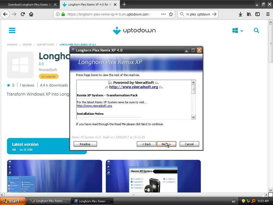The height and width of the screenshot is (205, 273).
Task: Click page vertical scrollbar down arrow
Action: [271, 190]
